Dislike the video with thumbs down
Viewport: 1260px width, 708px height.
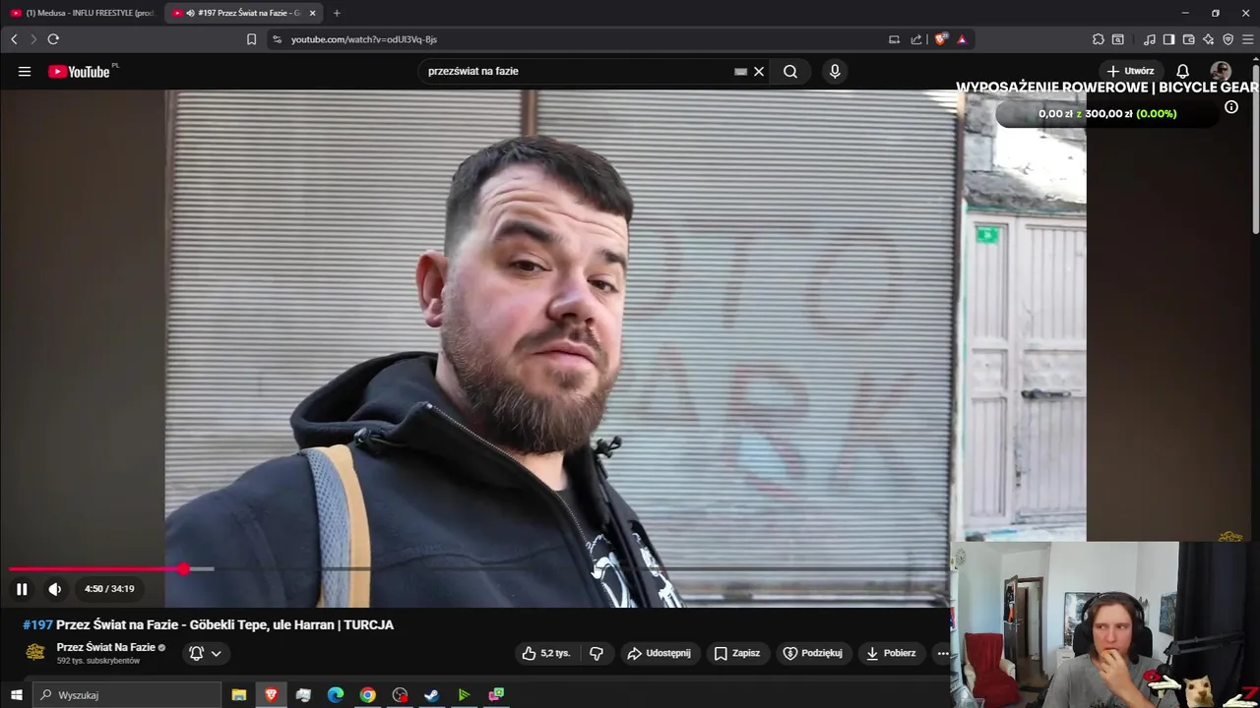pos(596,653)
